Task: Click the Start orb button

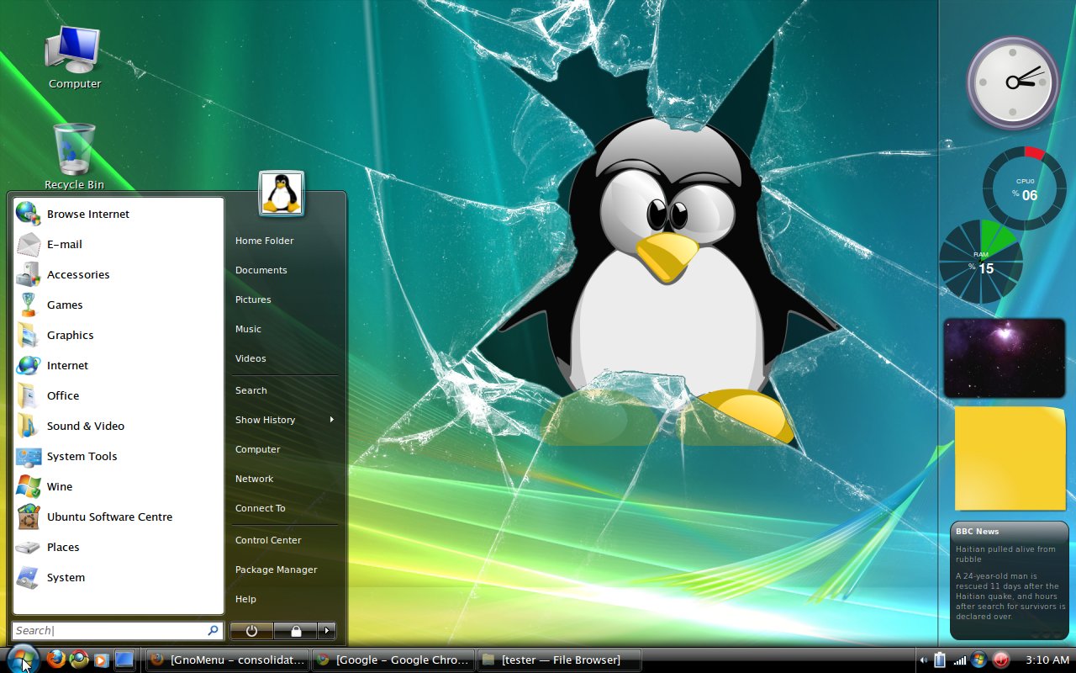Action: (x=21, y=659)
